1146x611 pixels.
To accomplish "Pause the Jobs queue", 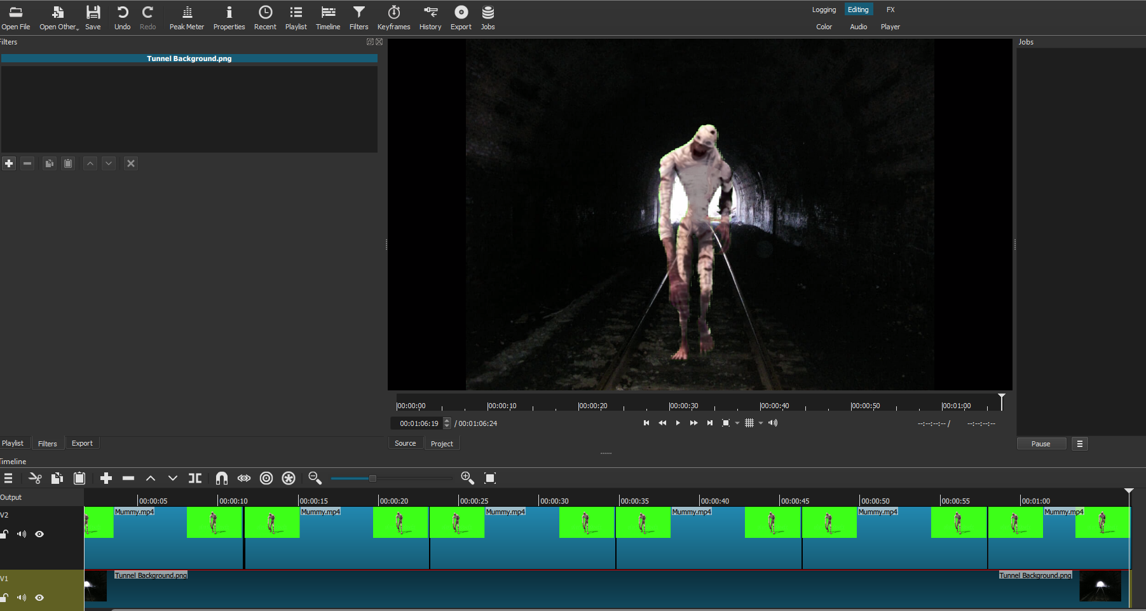I will (x=1041, y=443).
